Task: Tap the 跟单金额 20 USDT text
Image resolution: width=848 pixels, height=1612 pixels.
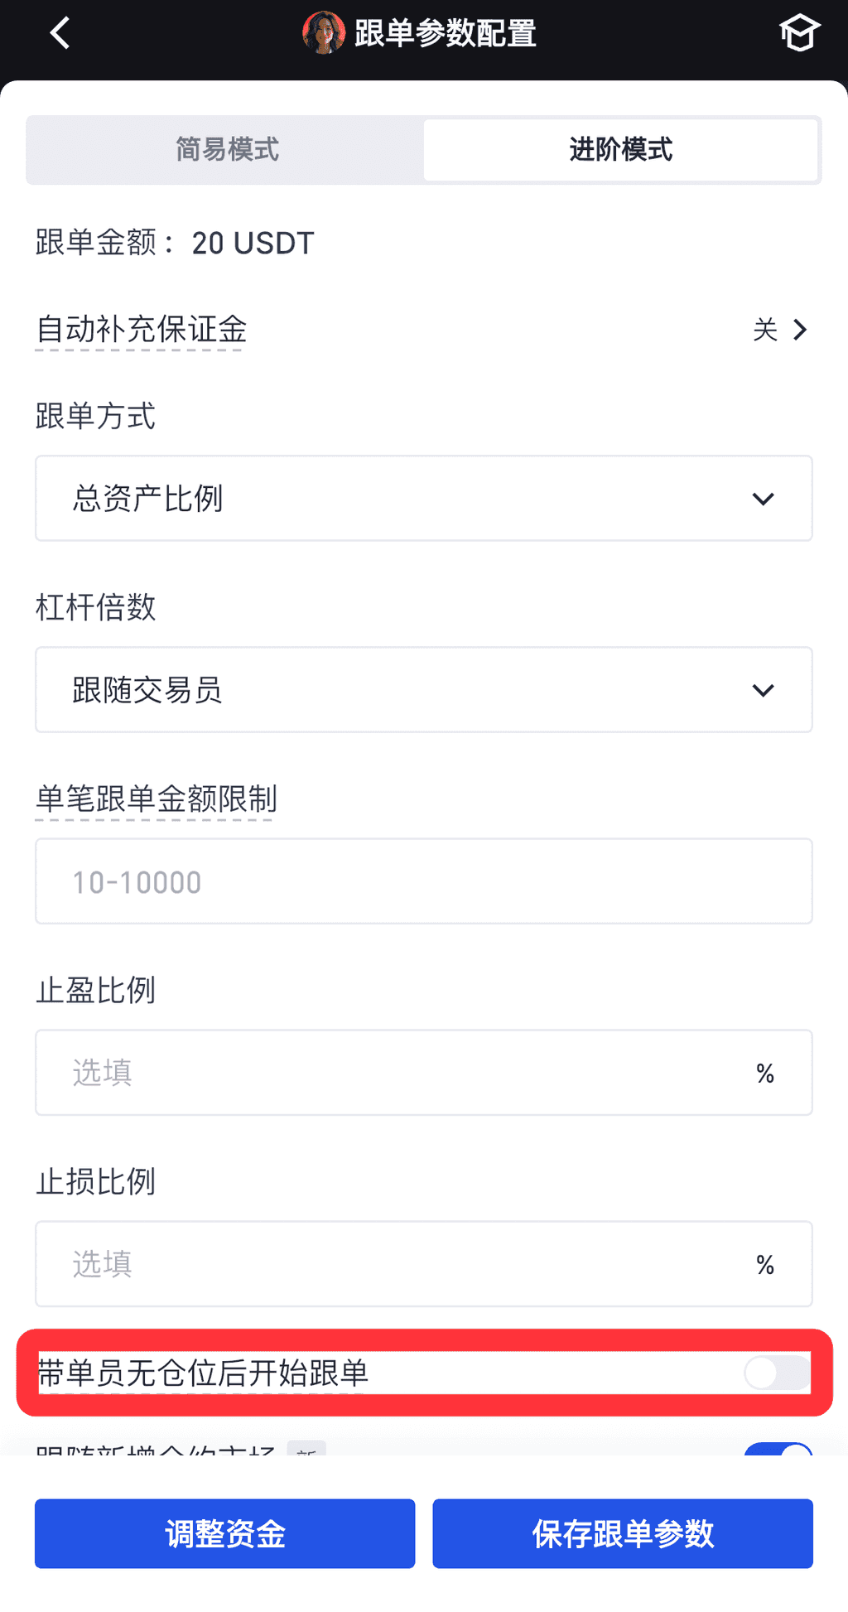Action: pos(175,244)
